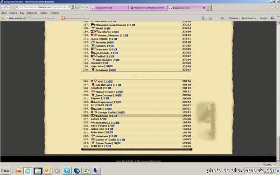Stop loading with the red X icon
This screenshot has height=175, width=280.
coord(87,7)
